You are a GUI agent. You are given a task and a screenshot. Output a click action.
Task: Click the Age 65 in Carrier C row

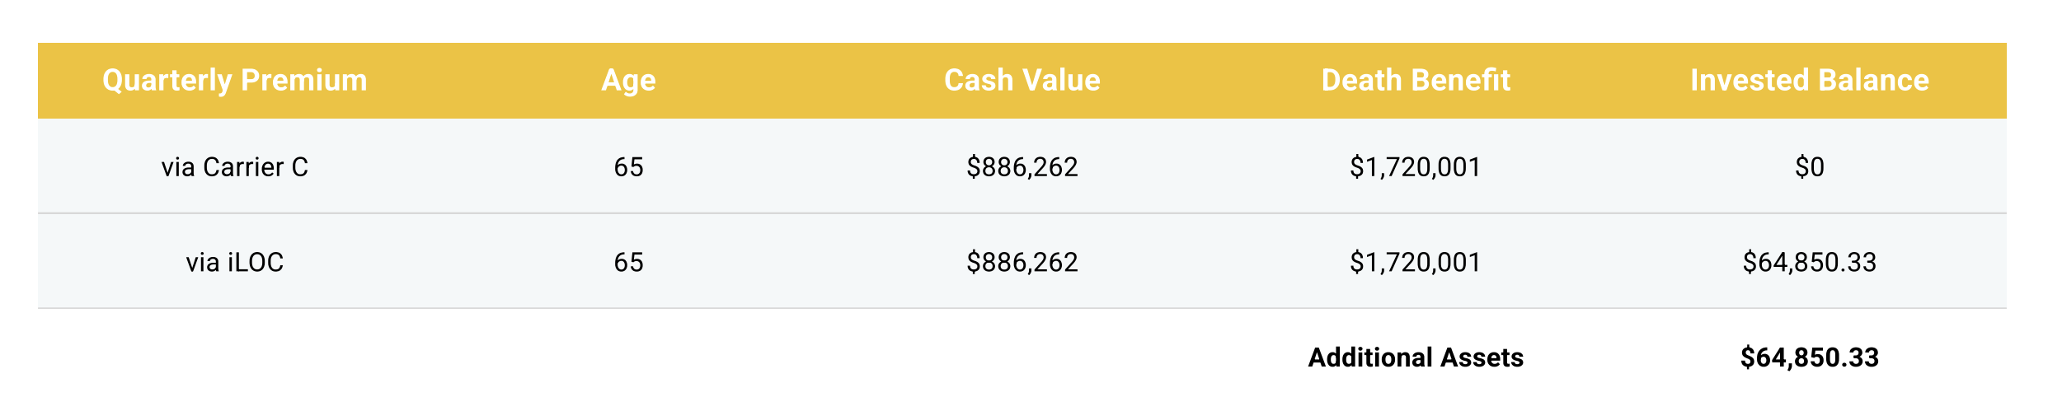[628, 167]
